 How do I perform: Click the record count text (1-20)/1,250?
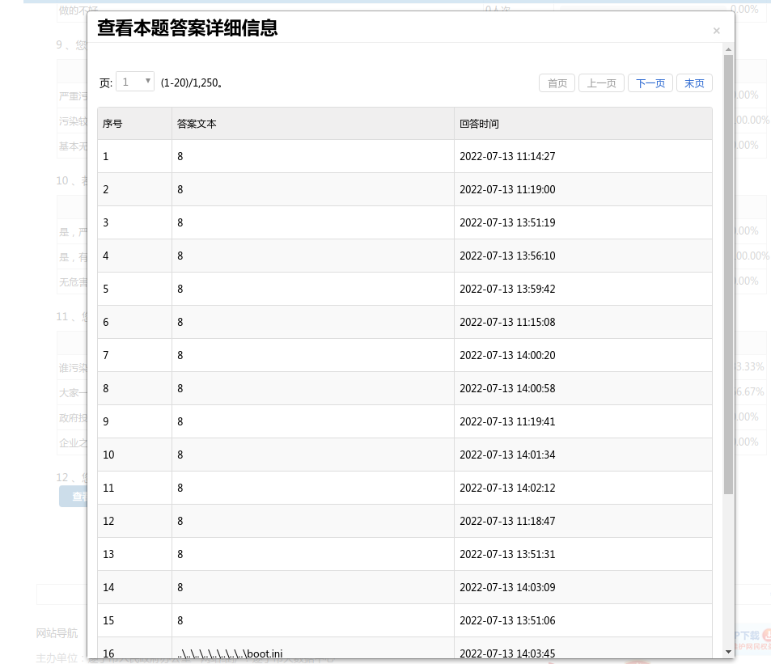192,82
